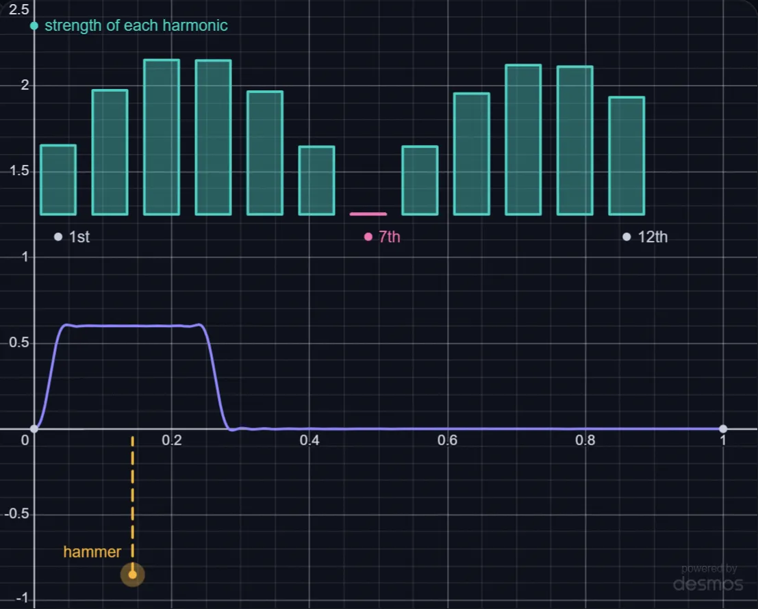Click the string endpoint at x equals 1

(723, 428)
